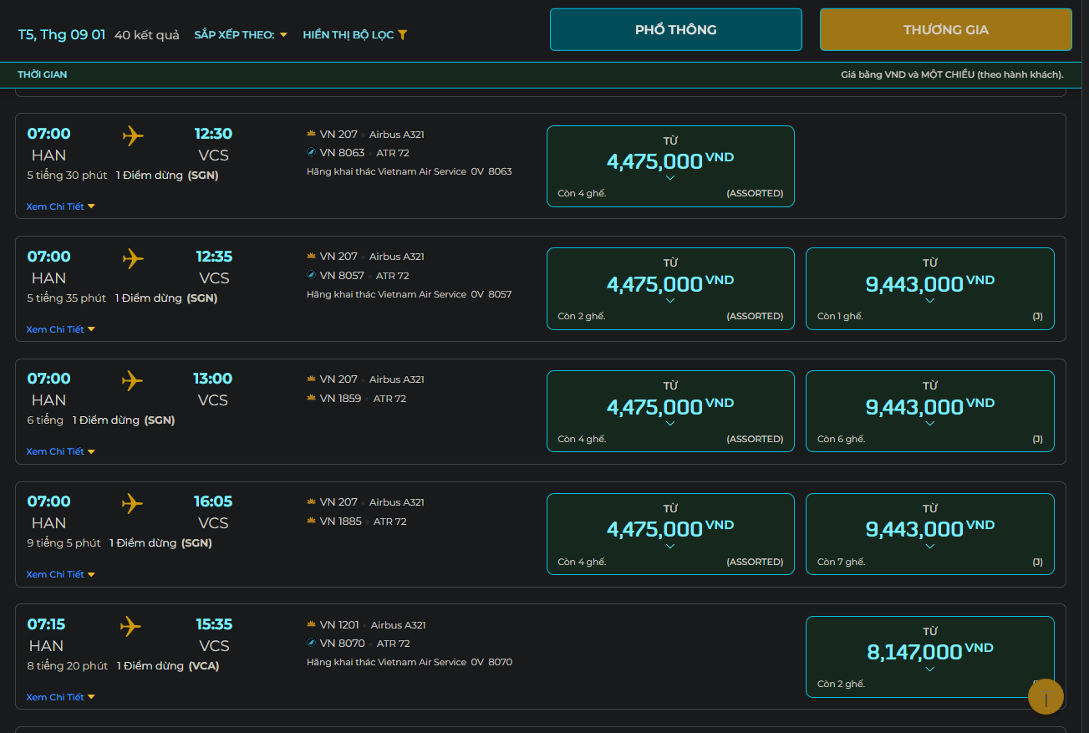Choose 4,475,000 economy fare for 16:05 arrival flight
This screenshot has height=733, width=1089.
(670, 534)
